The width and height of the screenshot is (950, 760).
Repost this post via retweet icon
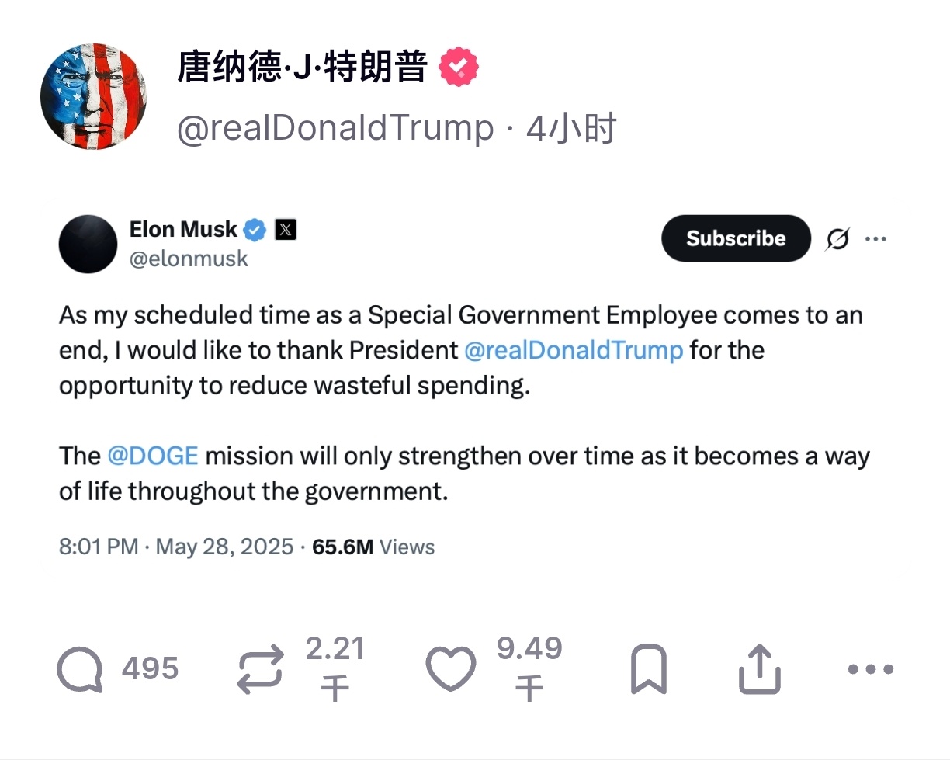(260, 670)
